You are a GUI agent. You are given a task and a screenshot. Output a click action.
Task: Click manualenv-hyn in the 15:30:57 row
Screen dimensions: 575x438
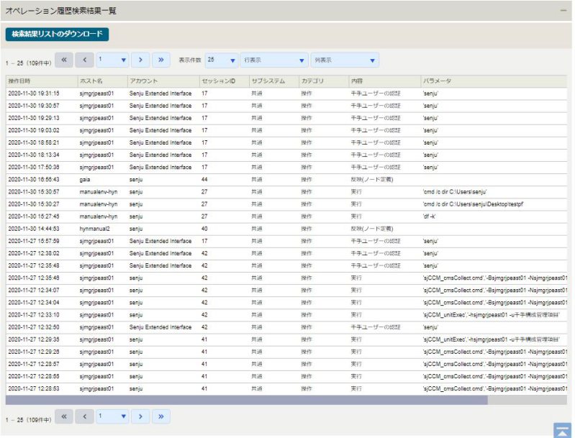(99, 192)
